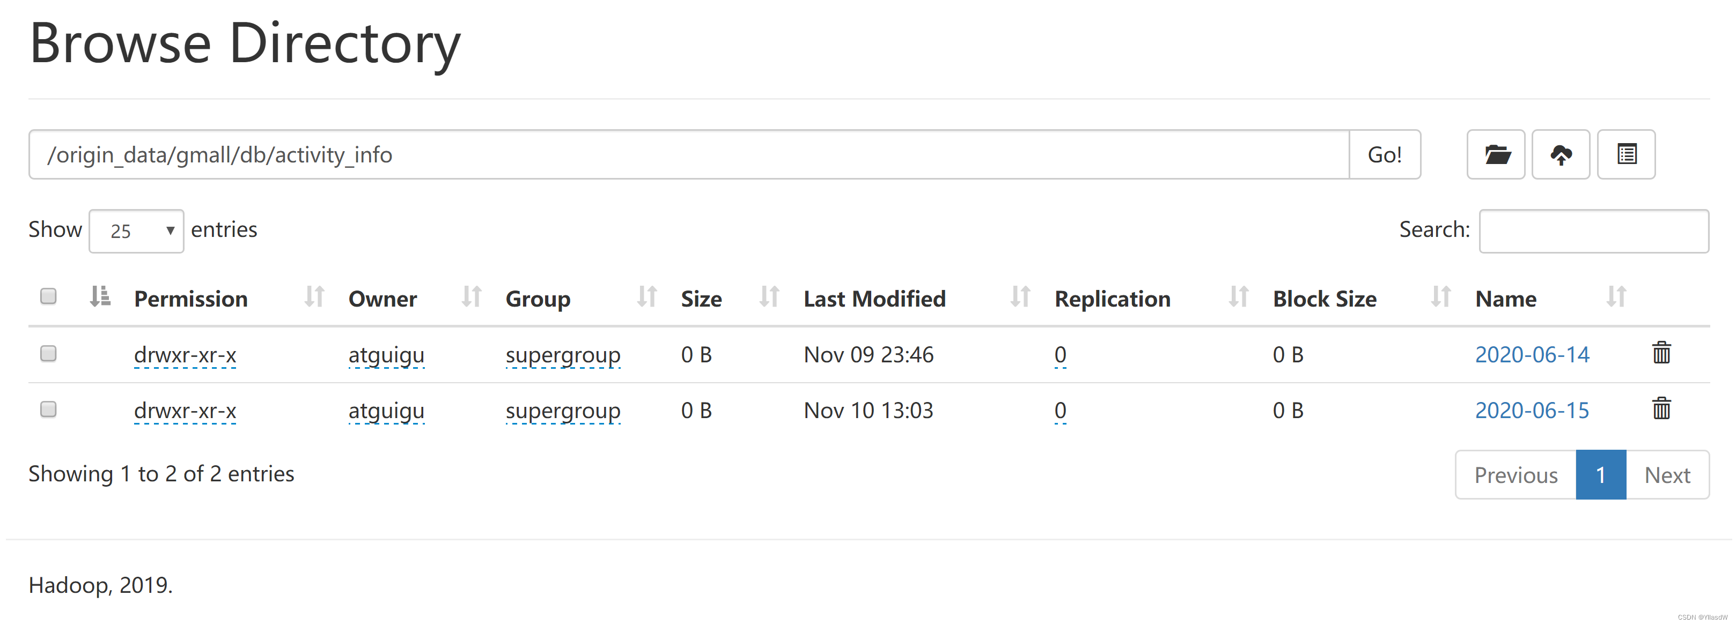The image size is (1736, 625).
Task: Click replication value 0 for 2020-06-14
Action: pos(1060,354)
